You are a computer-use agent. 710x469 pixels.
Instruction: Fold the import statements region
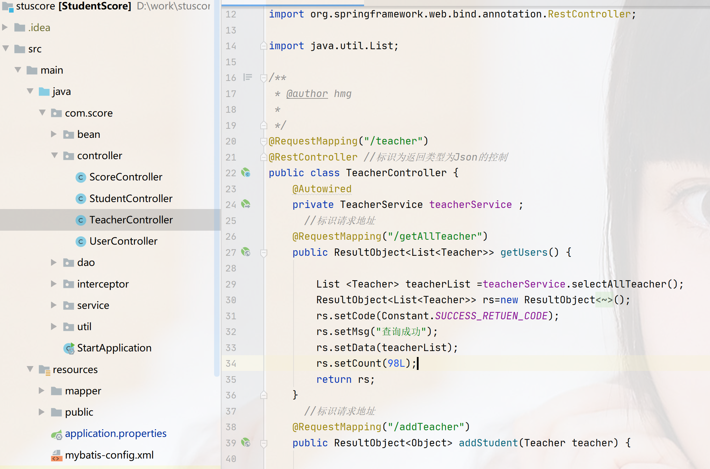coord(264,46)
